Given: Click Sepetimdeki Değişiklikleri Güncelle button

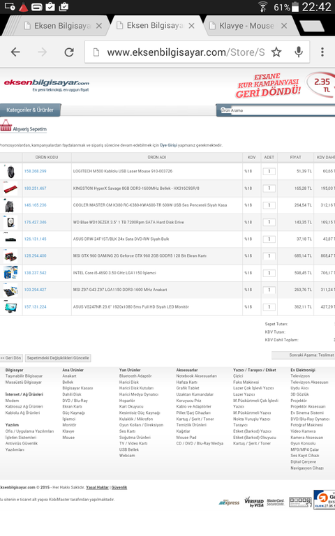Looking at the screenshot, I should point(58,358).
